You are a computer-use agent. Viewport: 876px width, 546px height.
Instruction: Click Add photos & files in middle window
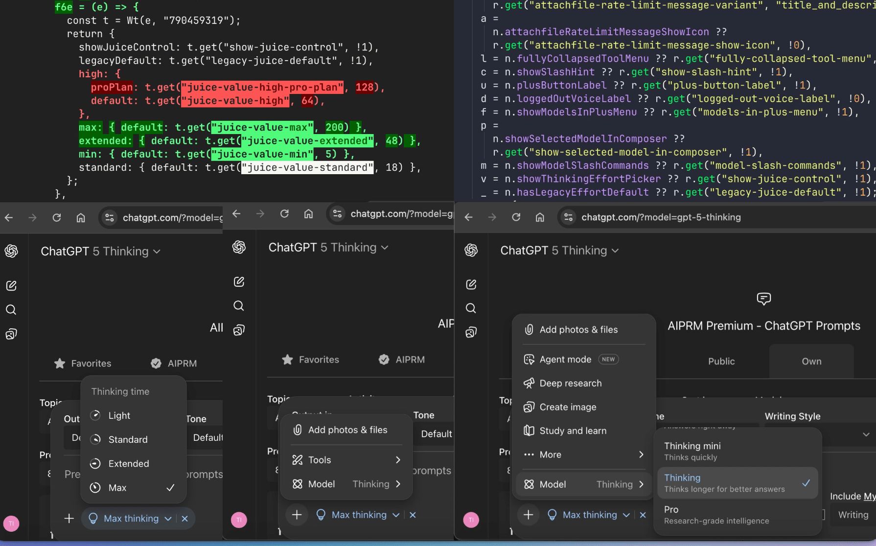point(346,430)
